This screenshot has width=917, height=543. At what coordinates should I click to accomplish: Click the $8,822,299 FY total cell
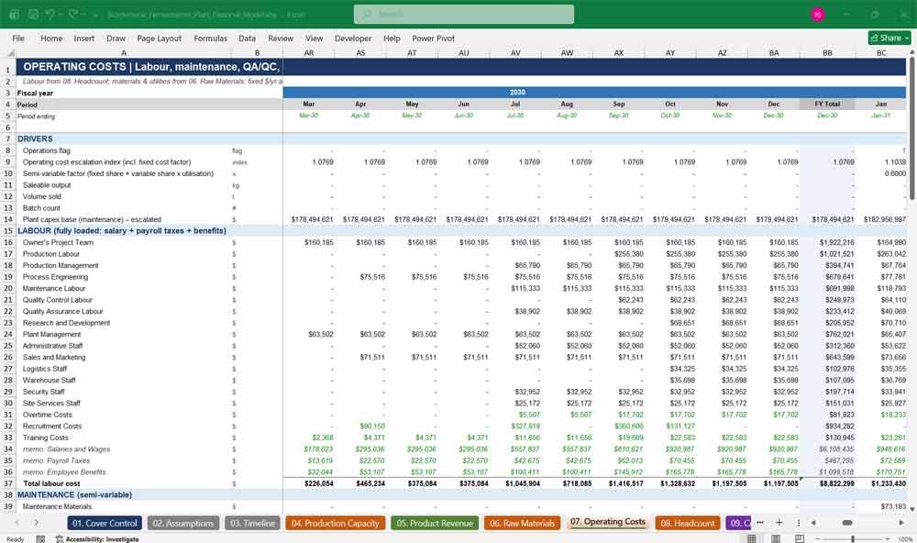point(827,483)
